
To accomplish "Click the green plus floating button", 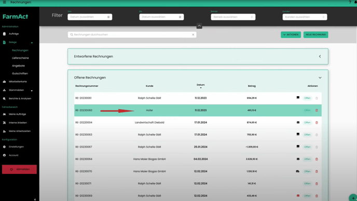I will pos(353,198).
